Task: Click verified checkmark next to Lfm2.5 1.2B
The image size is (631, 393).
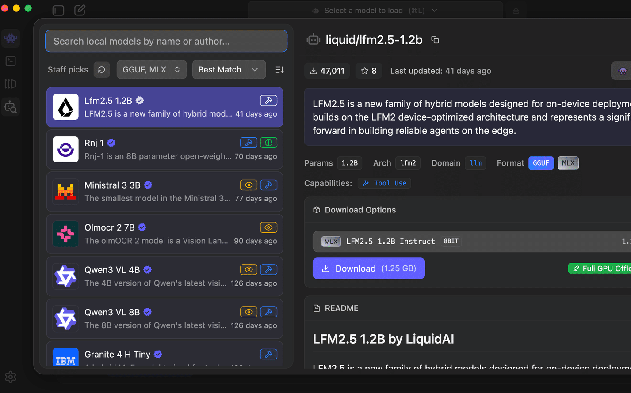Action: click(x=140, y=101)
